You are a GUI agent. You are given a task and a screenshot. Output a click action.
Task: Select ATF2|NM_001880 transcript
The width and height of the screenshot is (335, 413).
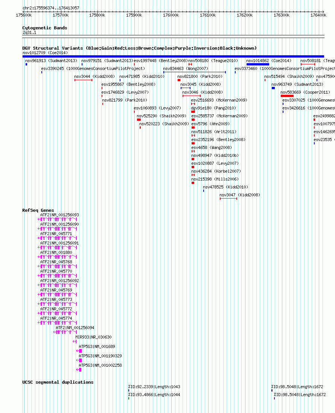pyautogui.click(x=58, y=257)
